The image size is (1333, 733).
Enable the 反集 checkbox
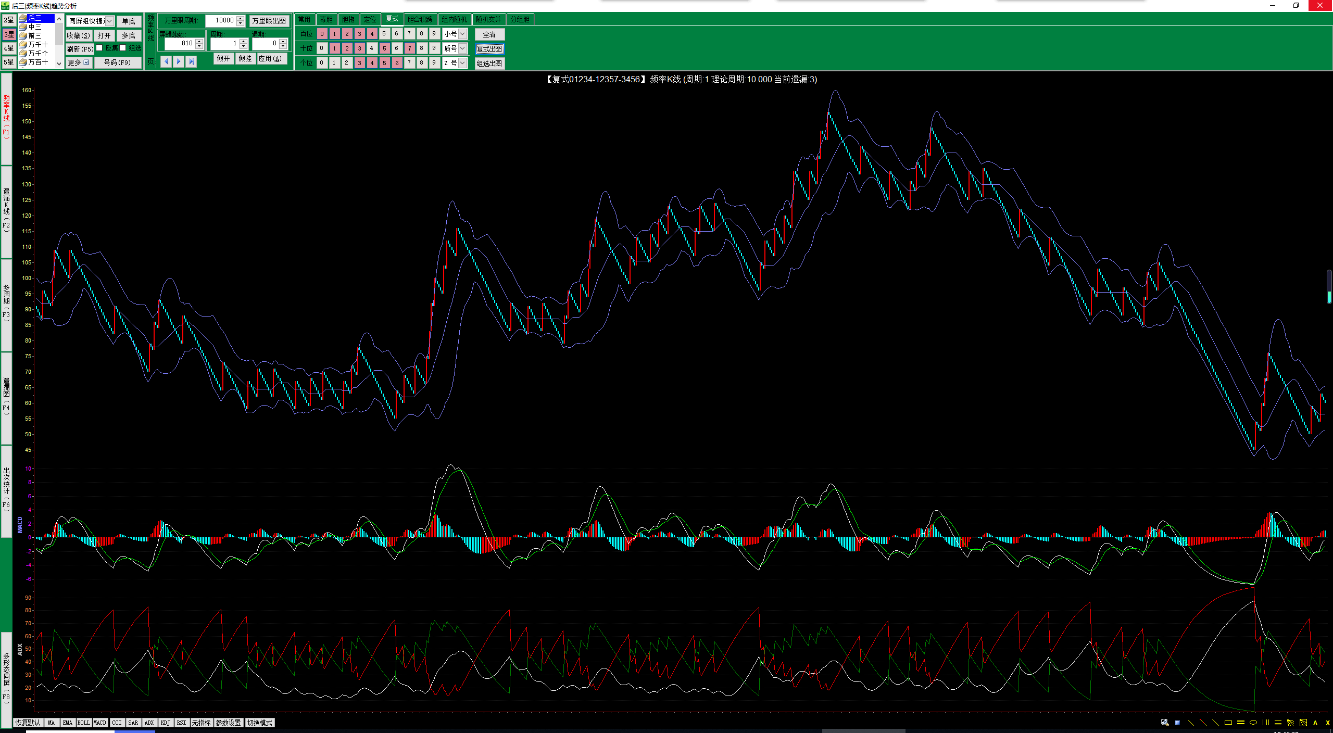coord(99,48)
